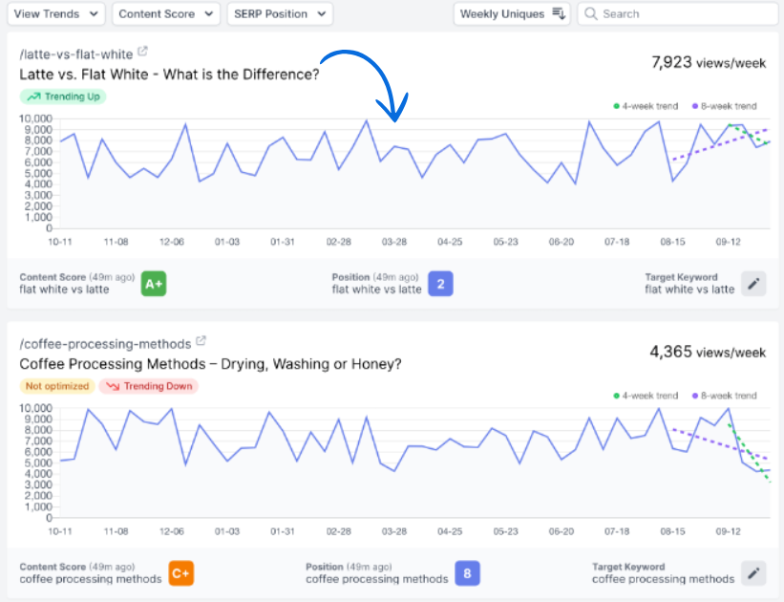Click the trending up arrow icon
This screenshot has width=784, height=602.
[x=34, y=97]
